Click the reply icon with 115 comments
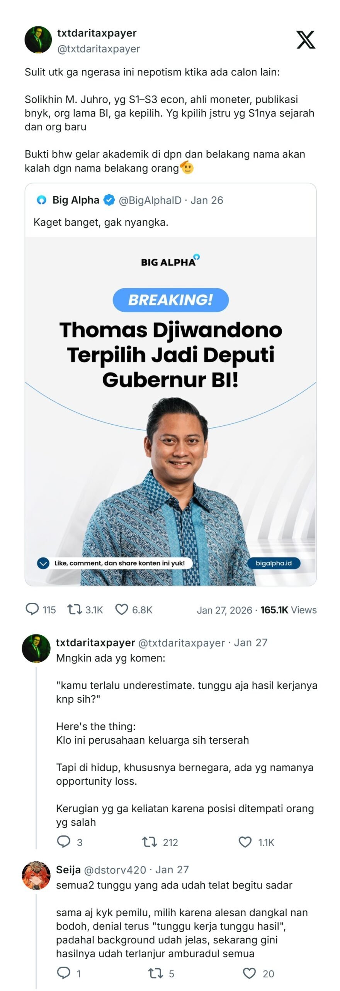This screenshot has height=991, width=340. coord(32,609)
